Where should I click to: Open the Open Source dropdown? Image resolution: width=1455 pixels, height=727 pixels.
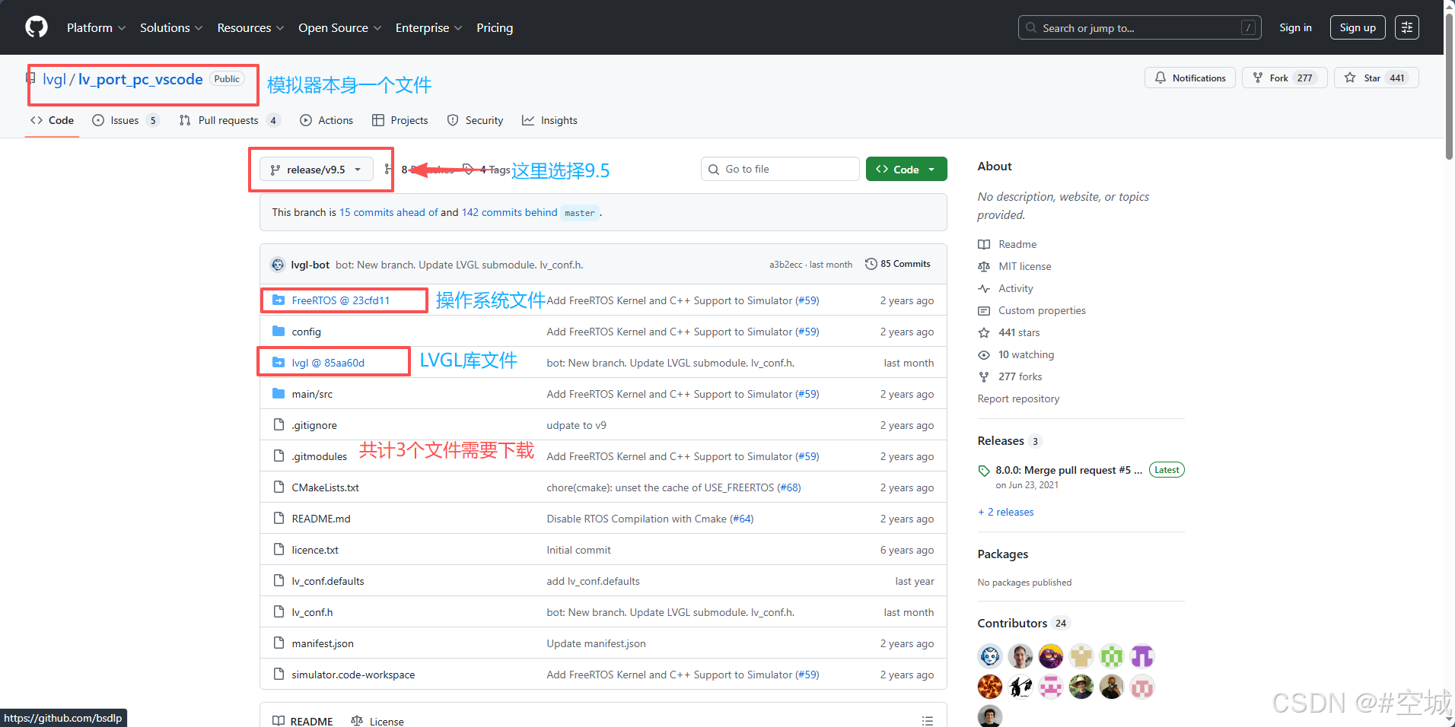pos(339,27)
